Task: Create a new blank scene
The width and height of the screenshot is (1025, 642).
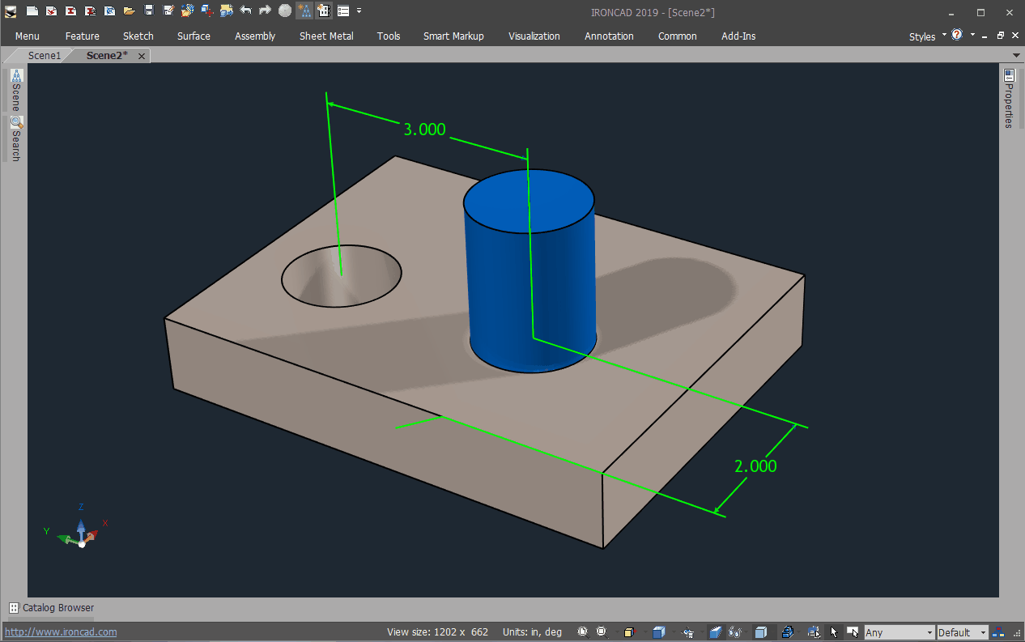Action: click(x=32, y=11)
